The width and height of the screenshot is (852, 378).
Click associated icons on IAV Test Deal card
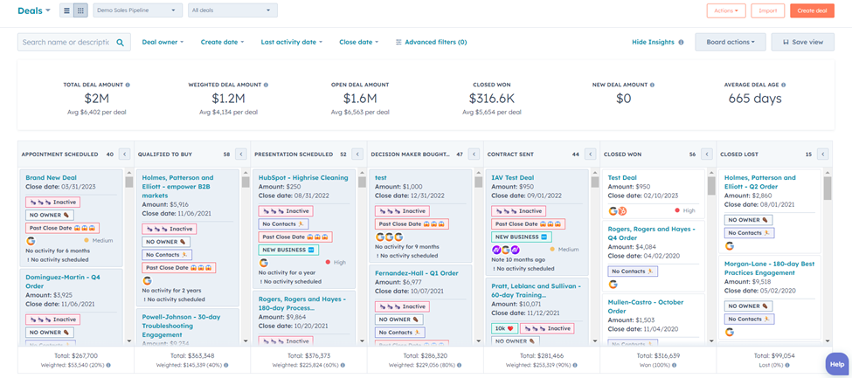coord(505,250)
